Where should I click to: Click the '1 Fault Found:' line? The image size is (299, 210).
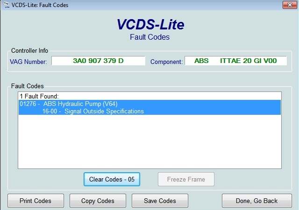tap(39, 96)
